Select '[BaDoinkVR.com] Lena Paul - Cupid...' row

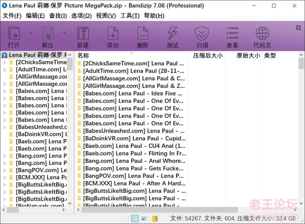(x=131, y=138)
